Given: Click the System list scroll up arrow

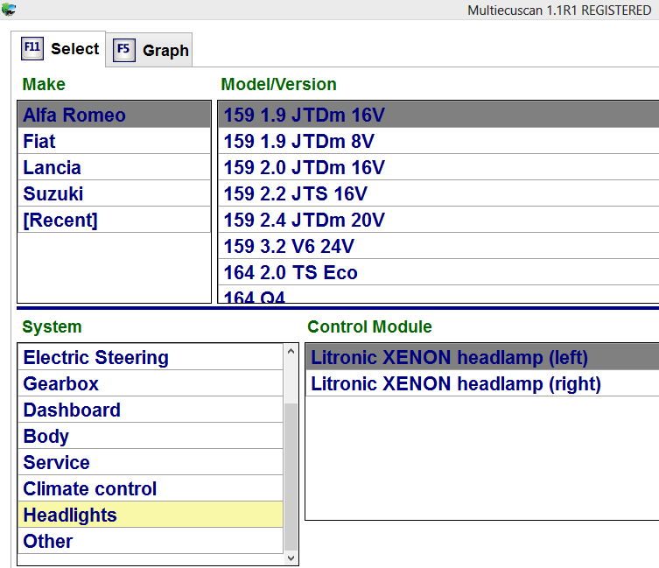Looking at the screenshot, I should pyautogui.click(x=291, y=351).
